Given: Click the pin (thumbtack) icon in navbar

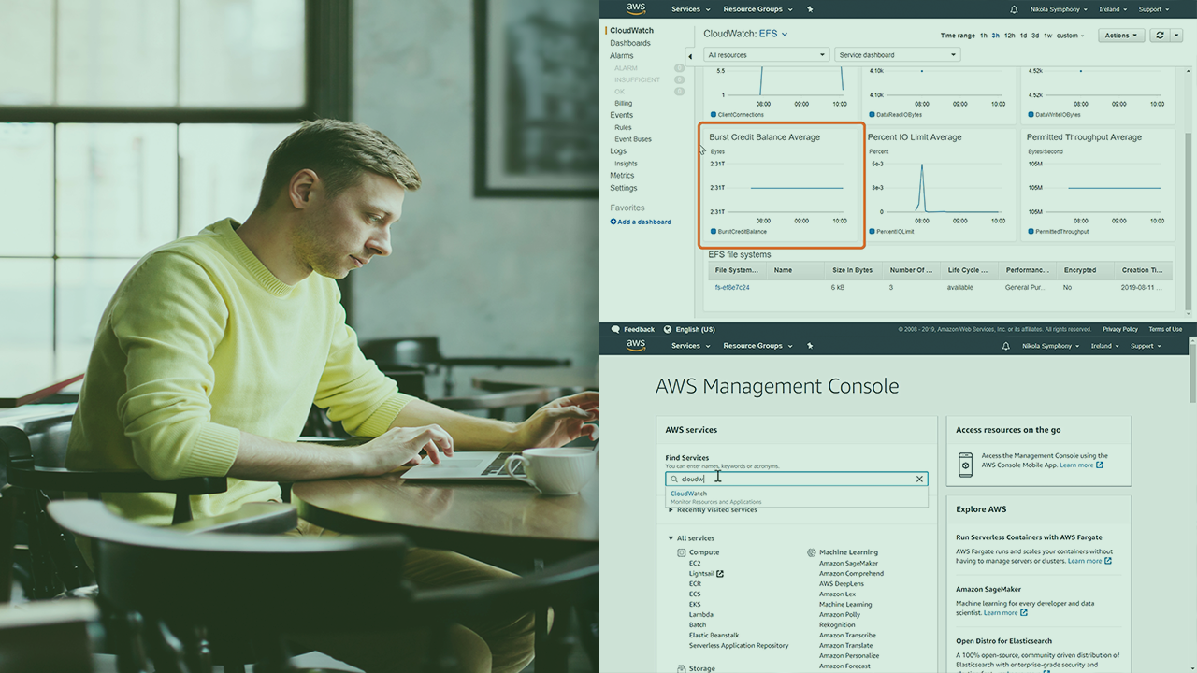Looking at the screenshot, I should tap(809, 9).
